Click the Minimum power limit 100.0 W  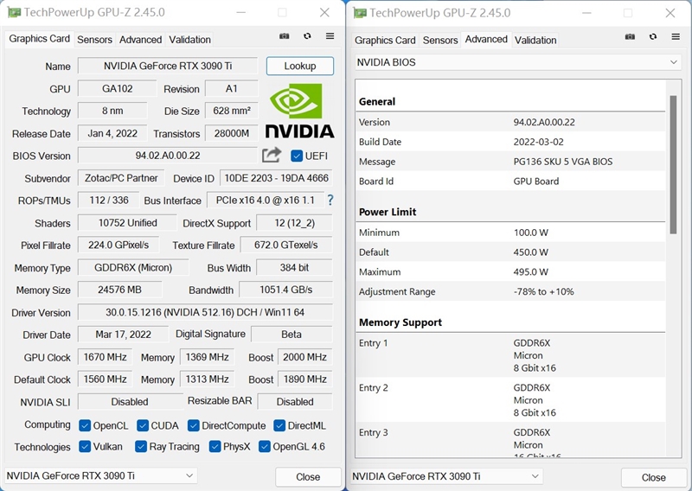[530, 233]
